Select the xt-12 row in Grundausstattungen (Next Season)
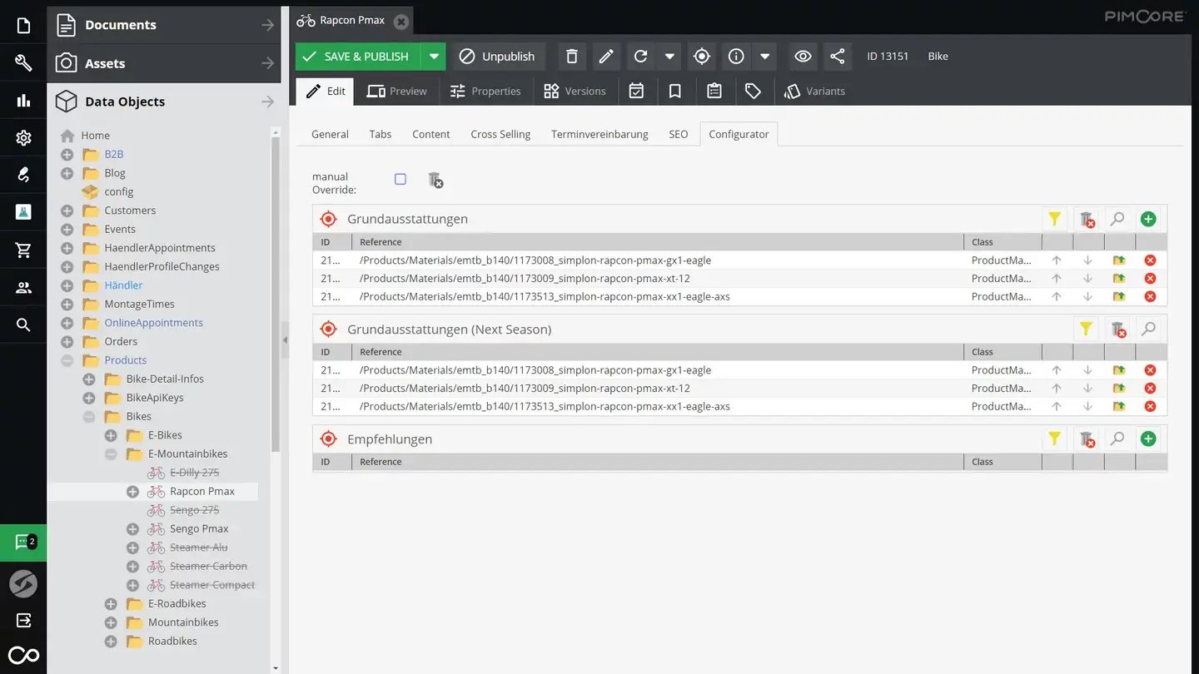Viewport: 1199px width, 674px height. pyautogui.click(x=739, y=389)
